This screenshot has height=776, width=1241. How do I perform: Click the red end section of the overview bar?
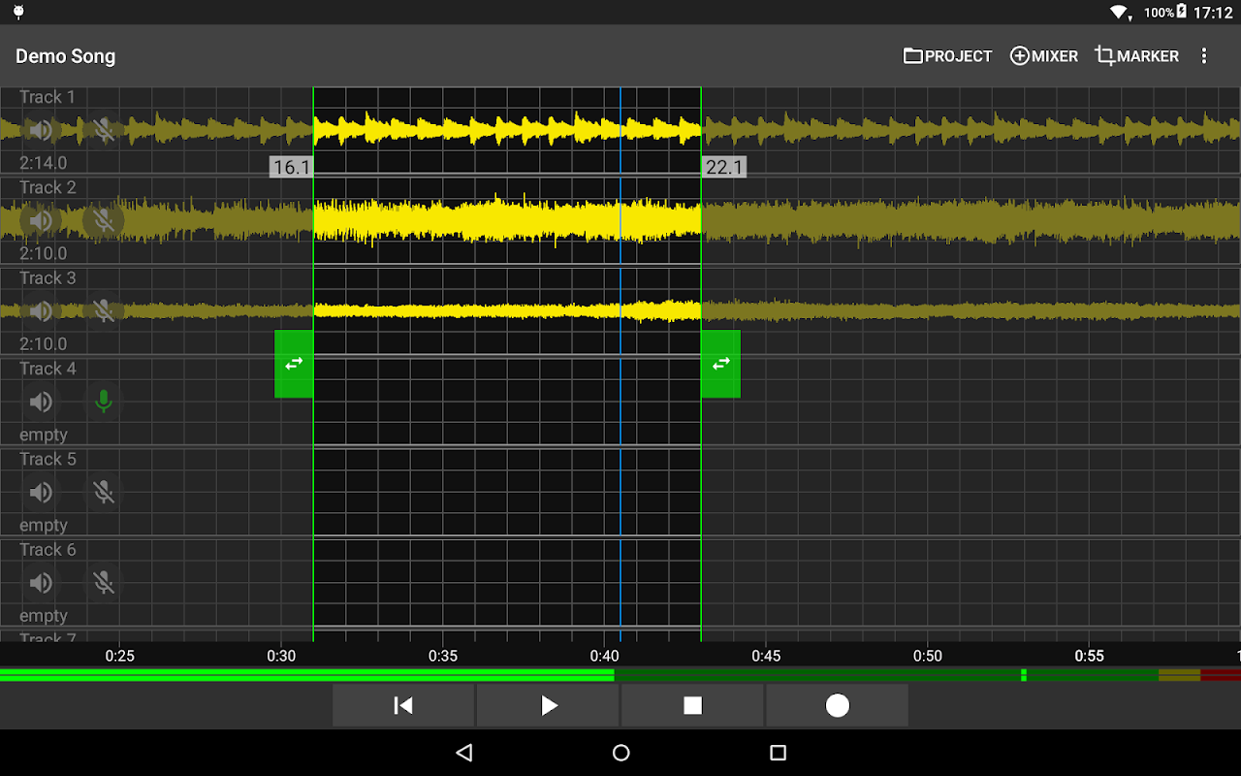tap(1221, 674)
